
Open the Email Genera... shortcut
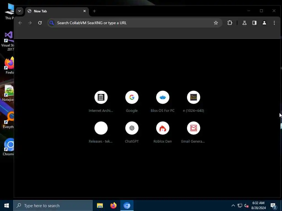(194, 132)
